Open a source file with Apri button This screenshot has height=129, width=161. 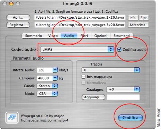[18, 18]
